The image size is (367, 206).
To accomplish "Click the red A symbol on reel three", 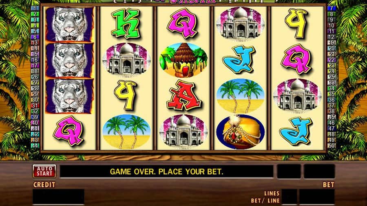I will tap(184, 95).
